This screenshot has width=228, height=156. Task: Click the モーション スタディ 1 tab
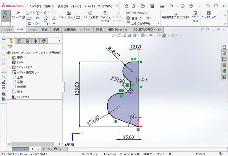[53, 149]
